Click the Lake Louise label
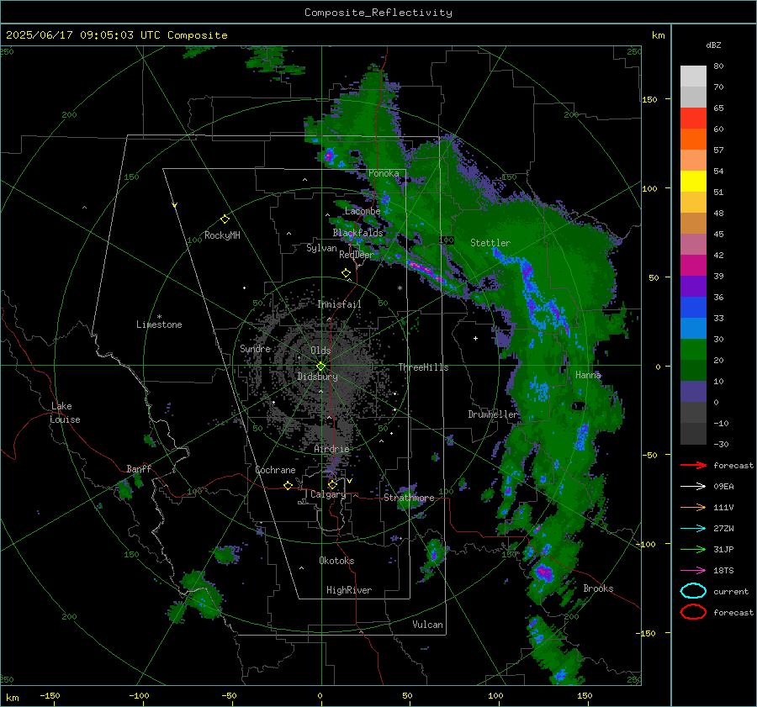Viewport: 757px width, 707px height. pyautogui.click(x=65, y=413)
